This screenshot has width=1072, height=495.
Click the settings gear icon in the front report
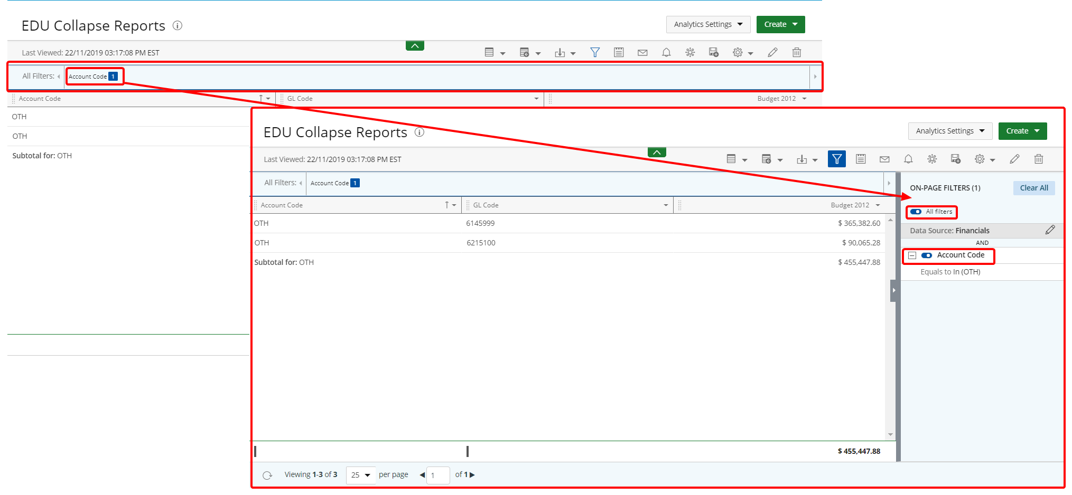(980, 159)
